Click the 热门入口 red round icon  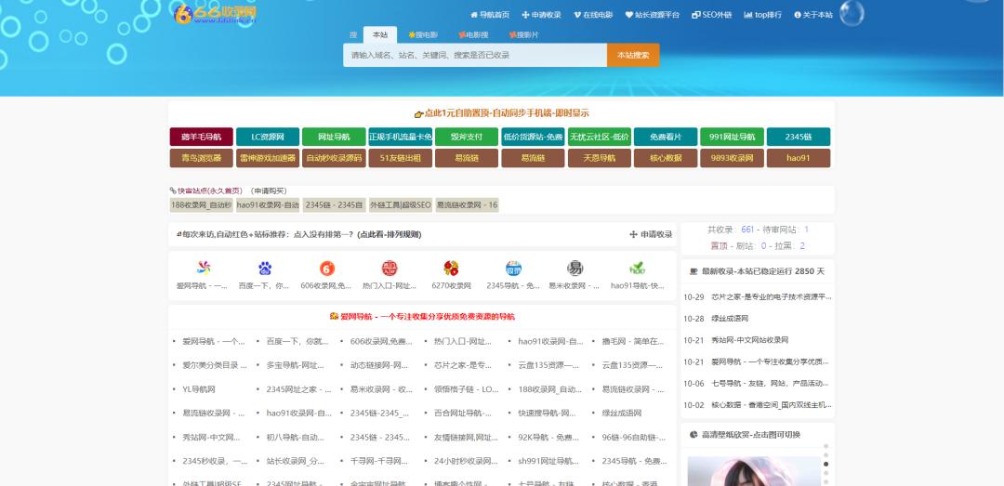(390, 268)
